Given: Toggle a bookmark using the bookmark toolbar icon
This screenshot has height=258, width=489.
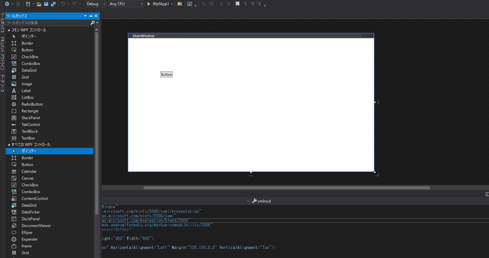Looking at the screenshot, I should pyautogui.click(x=238, y=4).
